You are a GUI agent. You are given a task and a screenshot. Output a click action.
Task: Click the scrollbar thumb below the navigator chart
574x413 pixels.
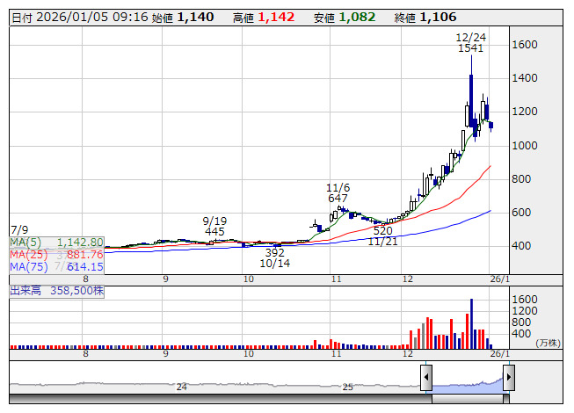pos(468,399)
